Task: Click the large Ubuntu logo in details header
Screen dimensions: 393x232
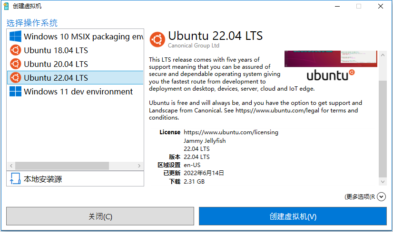Action: [157, 39]
